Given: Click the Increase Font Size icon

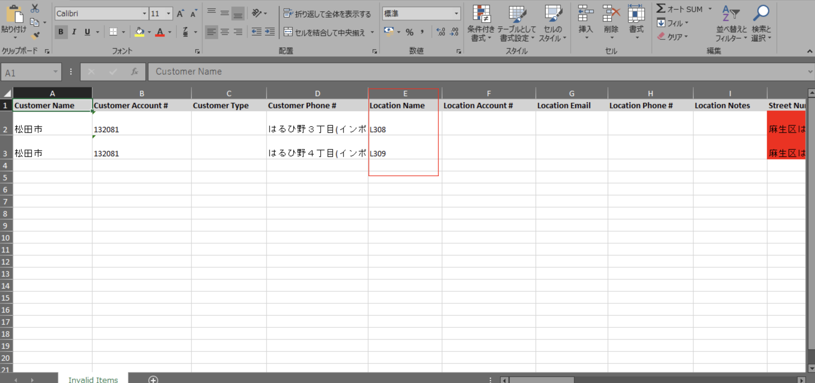Looking at the screenshot, I should (x=180, y=14).
